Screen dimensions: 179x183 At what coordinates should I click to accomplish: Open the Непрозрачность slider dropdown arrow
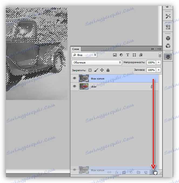pos(158,62)
